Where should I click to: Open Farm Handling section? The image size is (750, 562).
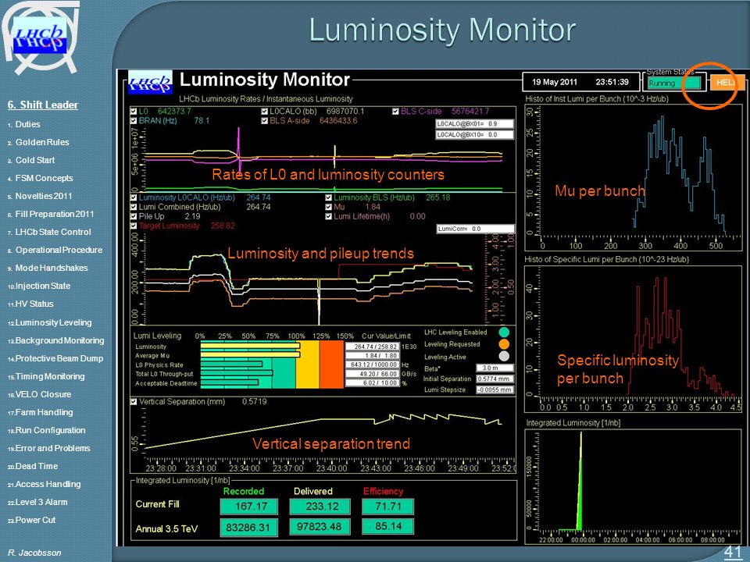(x=44, y=412)
